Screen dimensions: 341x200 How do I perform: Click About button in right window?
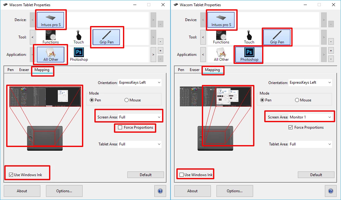pyautogui.click(x=193, y=191)
